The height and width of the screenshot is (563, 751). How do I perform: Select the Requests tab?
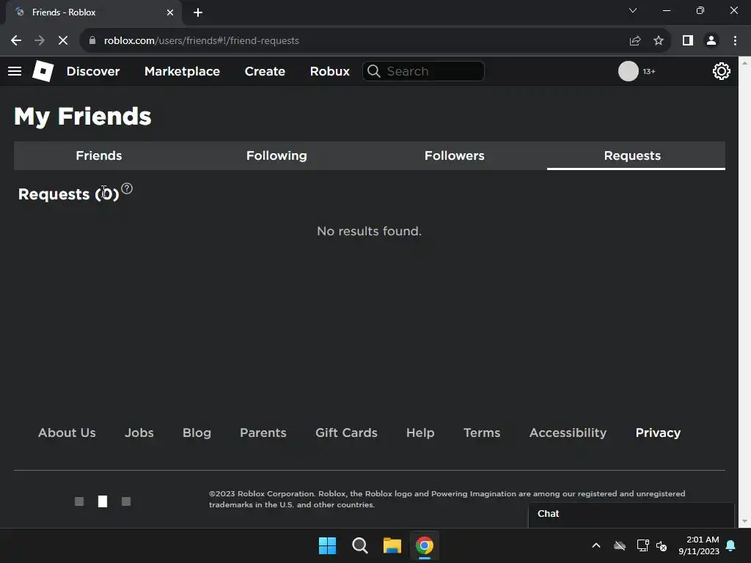(x=632, y=155)
